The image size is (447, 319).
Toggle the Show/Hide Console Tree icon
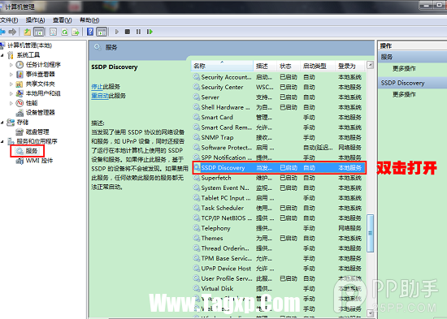click(x=39, y=32)
